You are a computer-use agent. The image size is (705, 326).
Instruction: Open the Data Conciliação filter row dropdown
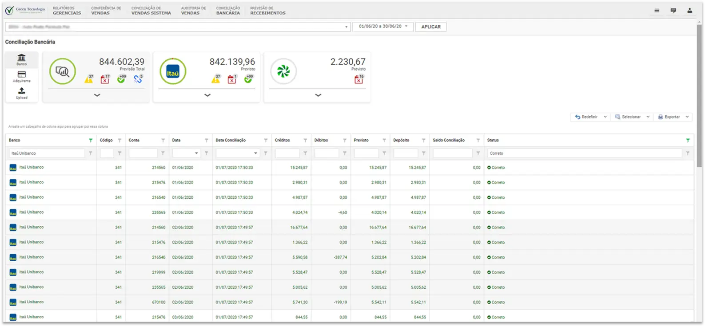(255, 153)
